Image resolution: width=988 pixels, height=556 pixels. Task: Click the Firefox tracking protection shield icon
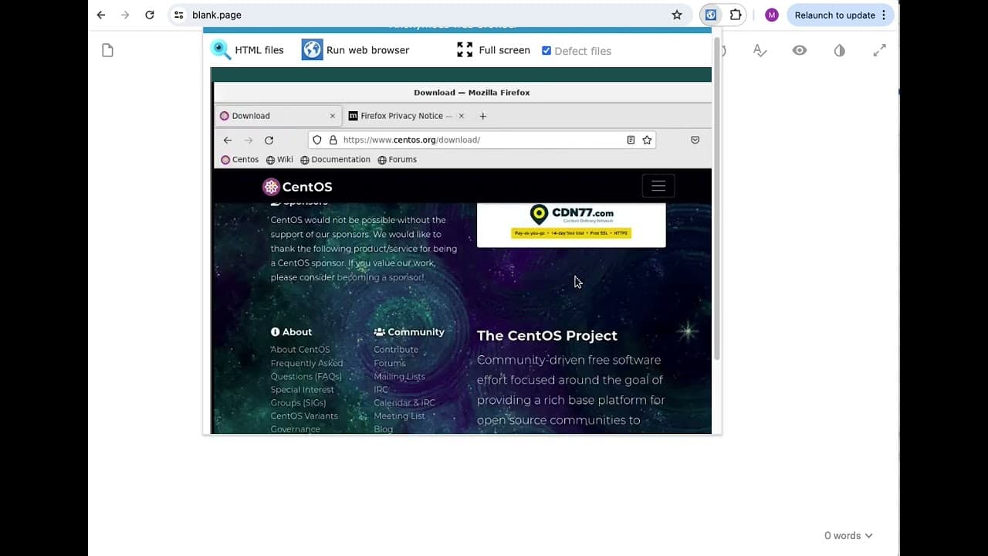pos(317,140)
